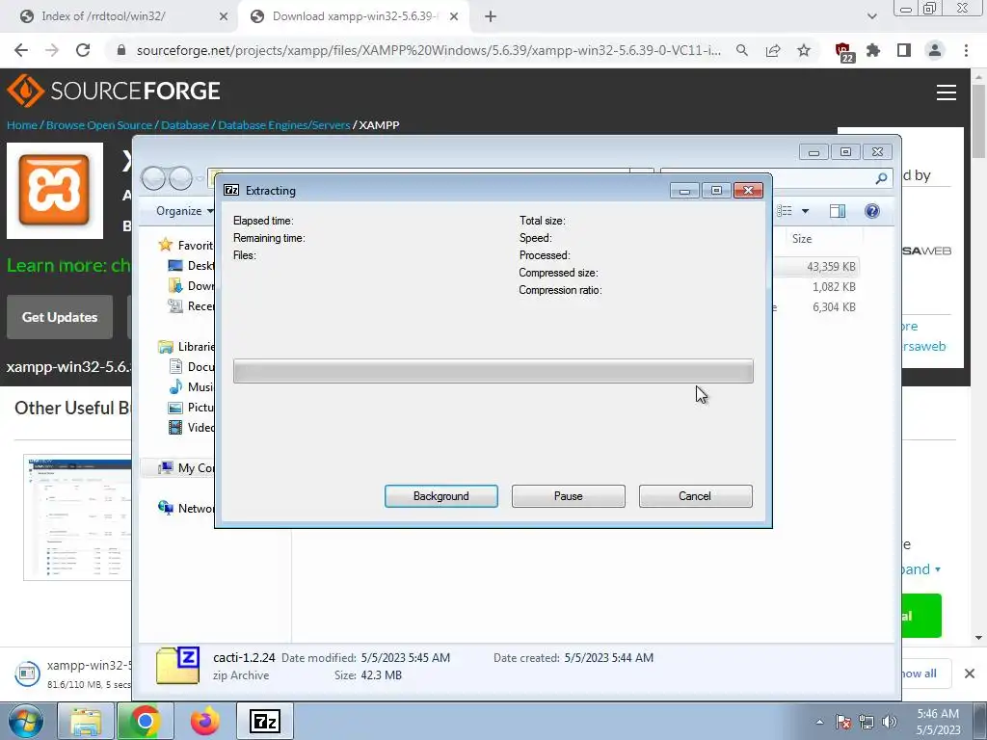
Task: Expand Chrome's tab search chevron
Action: click(871, 16)
